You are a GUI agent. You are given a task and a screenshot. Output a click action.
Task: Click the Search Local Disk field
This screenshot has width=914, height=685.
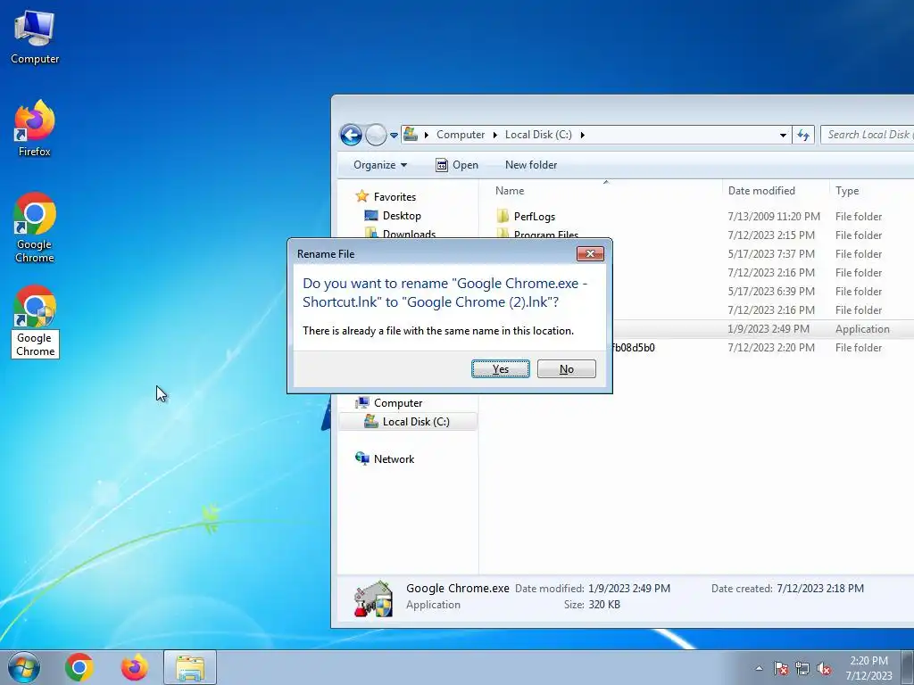[x=868, y=135]
